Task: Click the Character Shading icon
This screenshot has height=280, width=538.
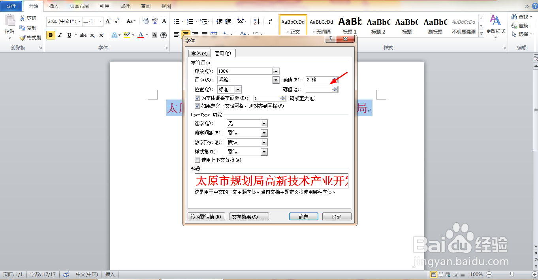Action: 155,35
